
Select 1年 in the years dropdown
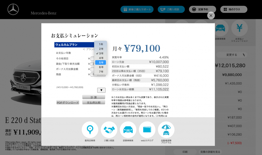[101, 44]
